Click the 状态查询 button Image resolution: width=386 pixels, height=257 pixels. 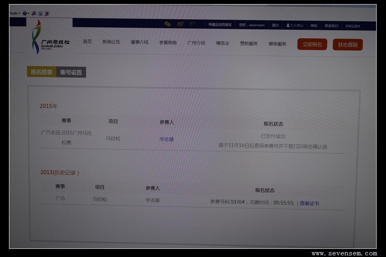tap(348, 45)
